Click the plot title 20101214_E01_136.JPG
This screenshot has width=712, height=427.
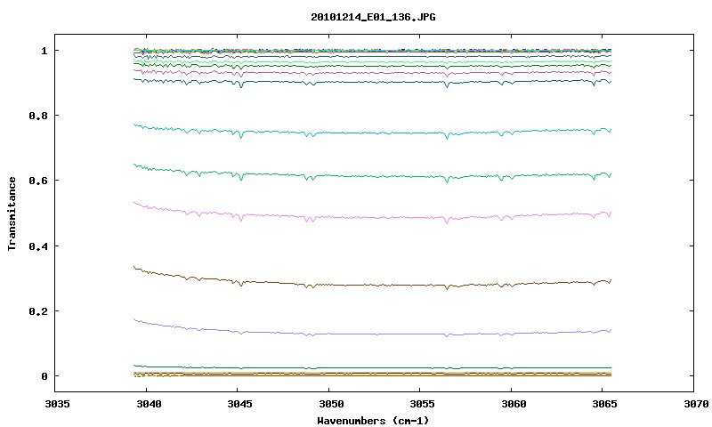373,17
